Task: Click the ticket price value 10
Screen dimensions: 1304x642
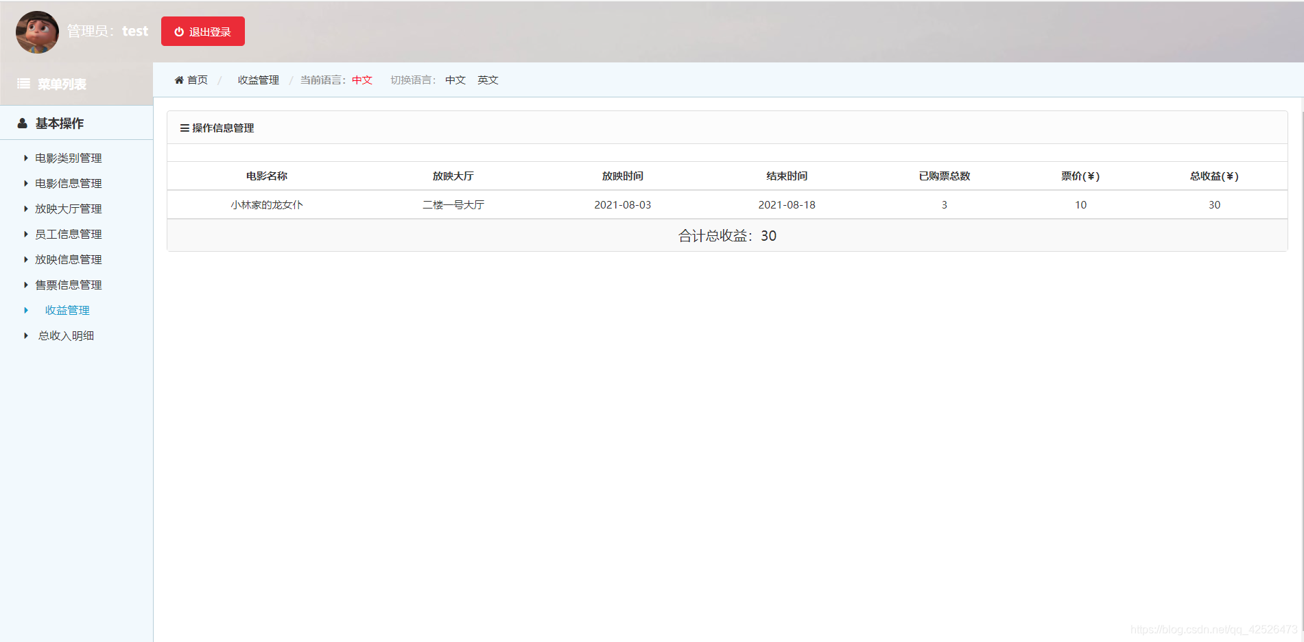Action: click(1081, 205)
